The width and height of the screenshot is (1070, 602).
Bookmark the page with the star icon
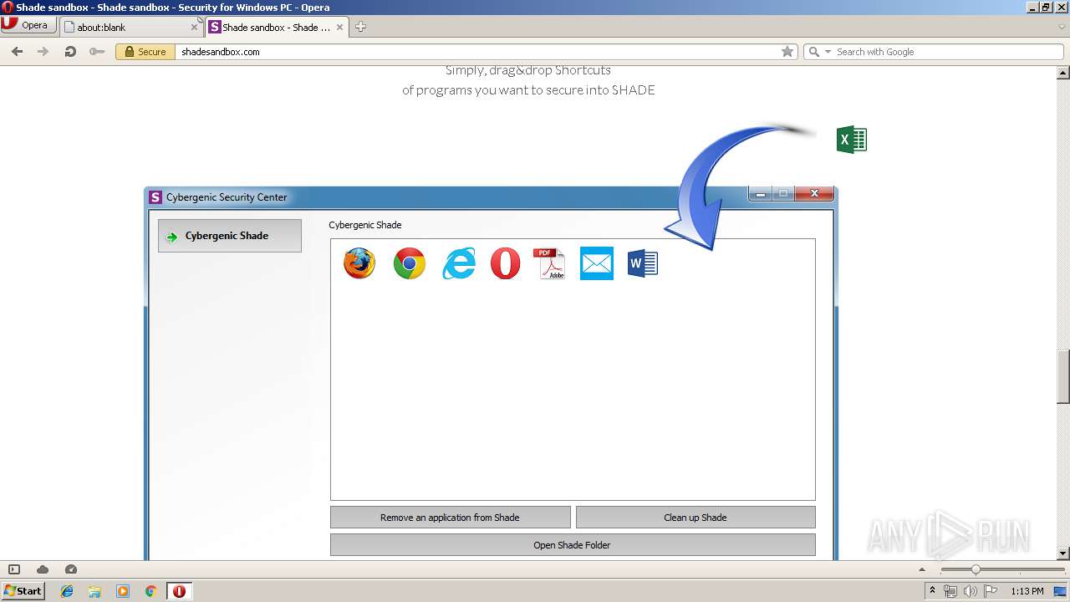[x=787, y=52]
